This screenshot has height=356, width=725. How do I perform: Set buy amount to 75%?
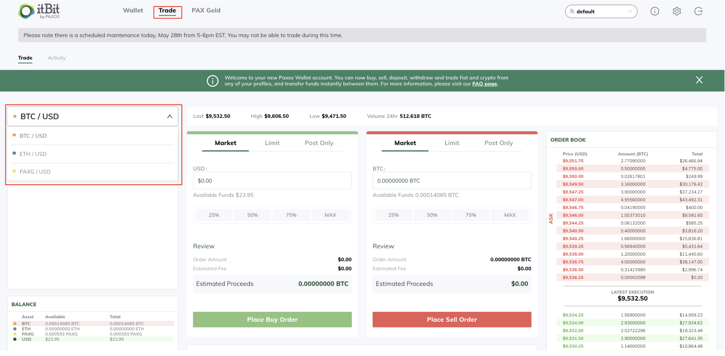(291, 215)
